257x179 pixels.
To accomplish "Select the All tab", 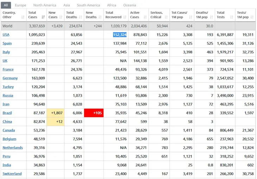I will pyautogui.click(x=6, y=5).
